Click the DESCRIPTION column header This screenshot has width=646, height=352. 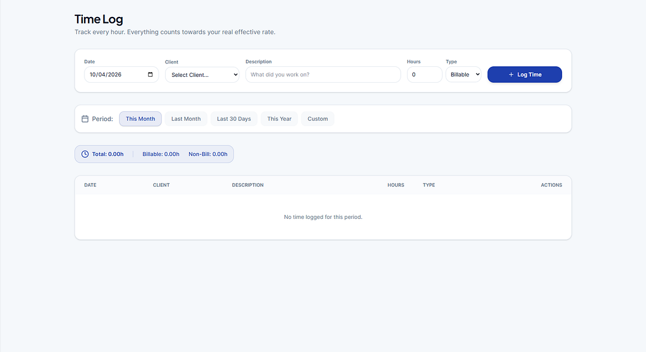tap(248, 185)
